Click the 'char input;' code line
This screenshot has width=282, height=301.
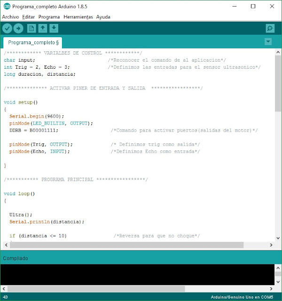coord(19,60)
